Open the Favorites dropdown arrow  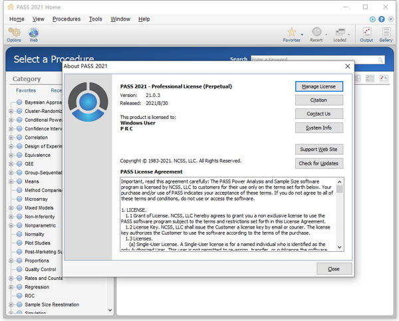(x=302, y=34)
